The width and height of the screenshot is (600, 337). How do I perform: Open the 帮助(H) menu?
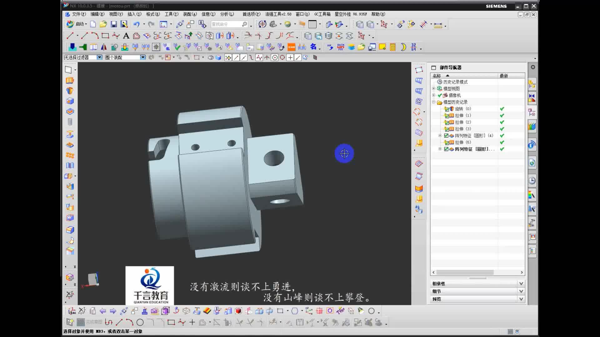pyautogui.click(x=378, y=14)
